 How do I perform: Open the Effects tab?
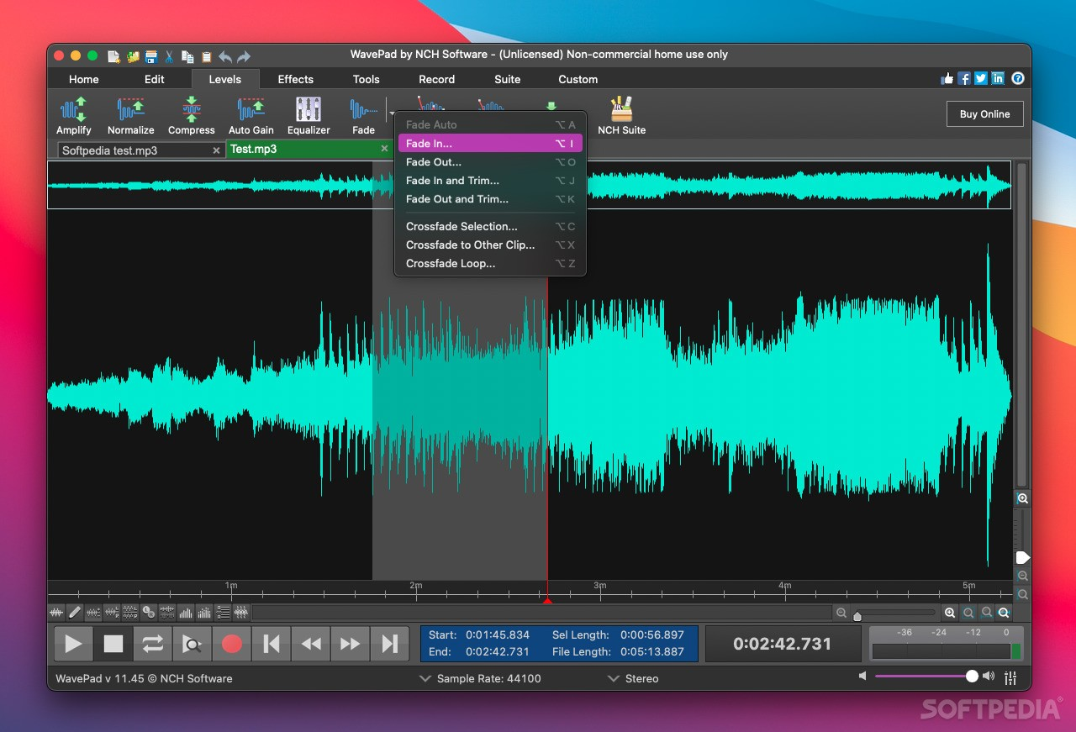click(296, 79)
